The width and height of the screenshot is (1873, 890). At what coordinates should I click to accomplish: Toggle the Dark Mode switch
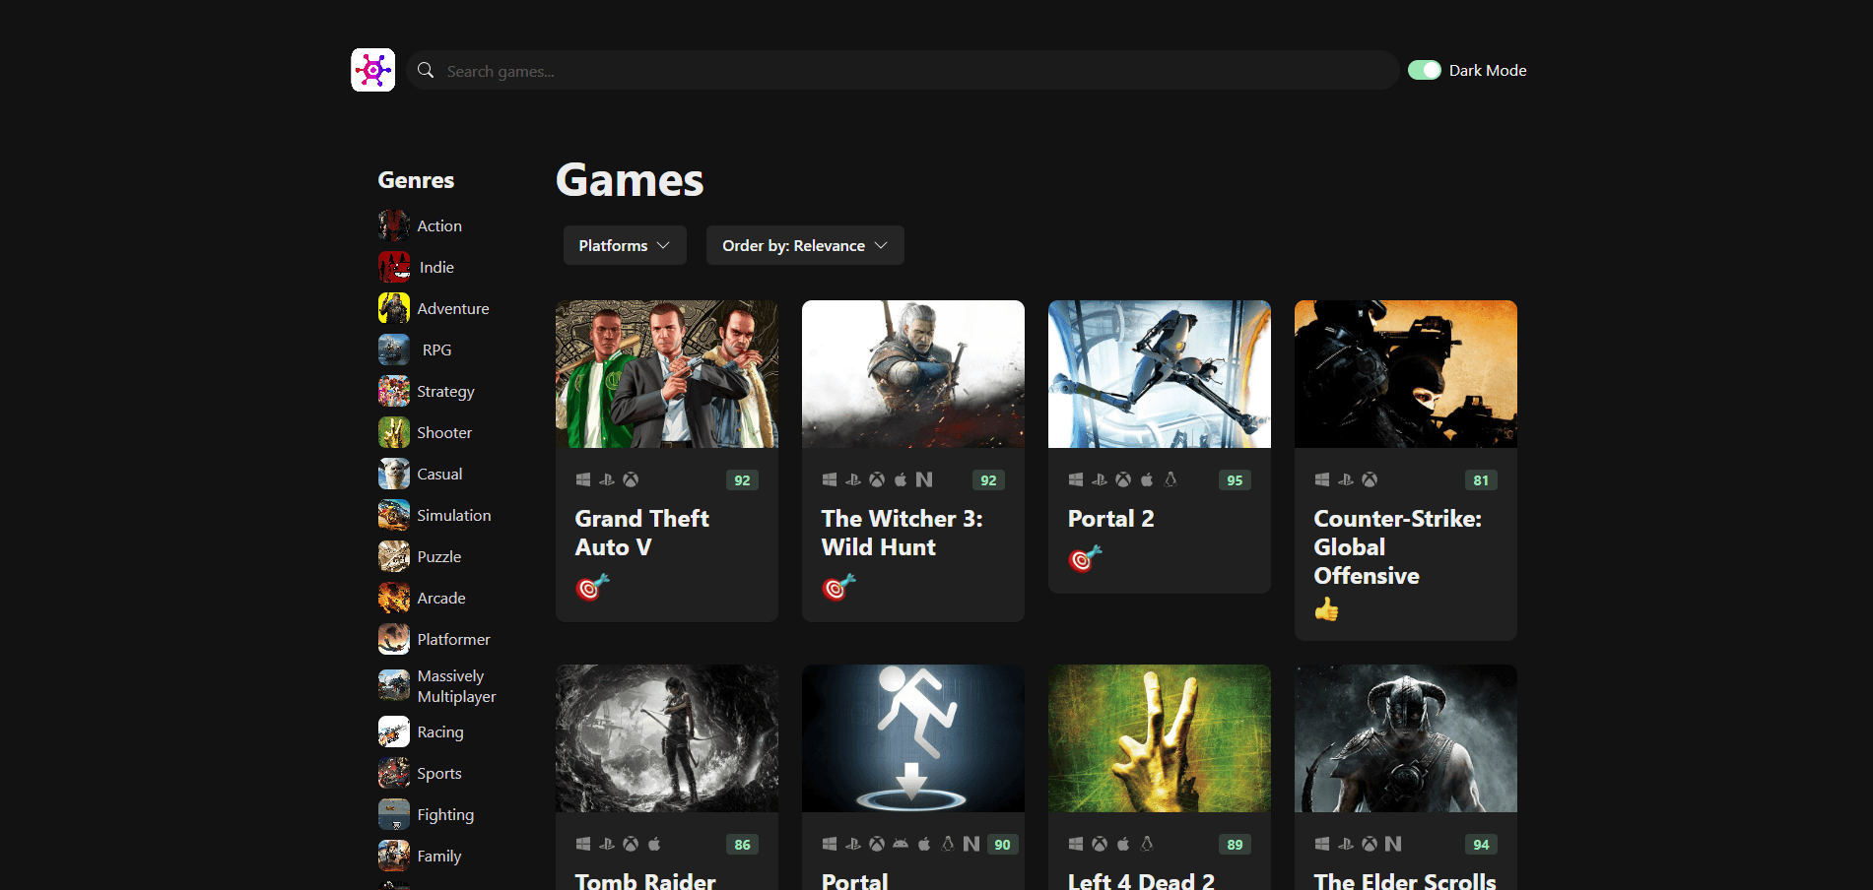click(x=1425, y=70)
